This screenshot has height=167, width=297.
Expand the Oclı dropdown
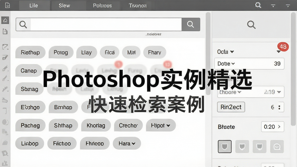point(225,52)
